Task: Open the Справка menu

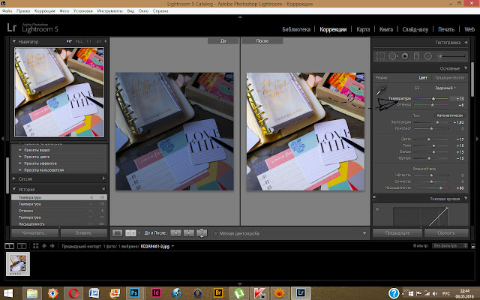Action: click(x=160, y=10)
